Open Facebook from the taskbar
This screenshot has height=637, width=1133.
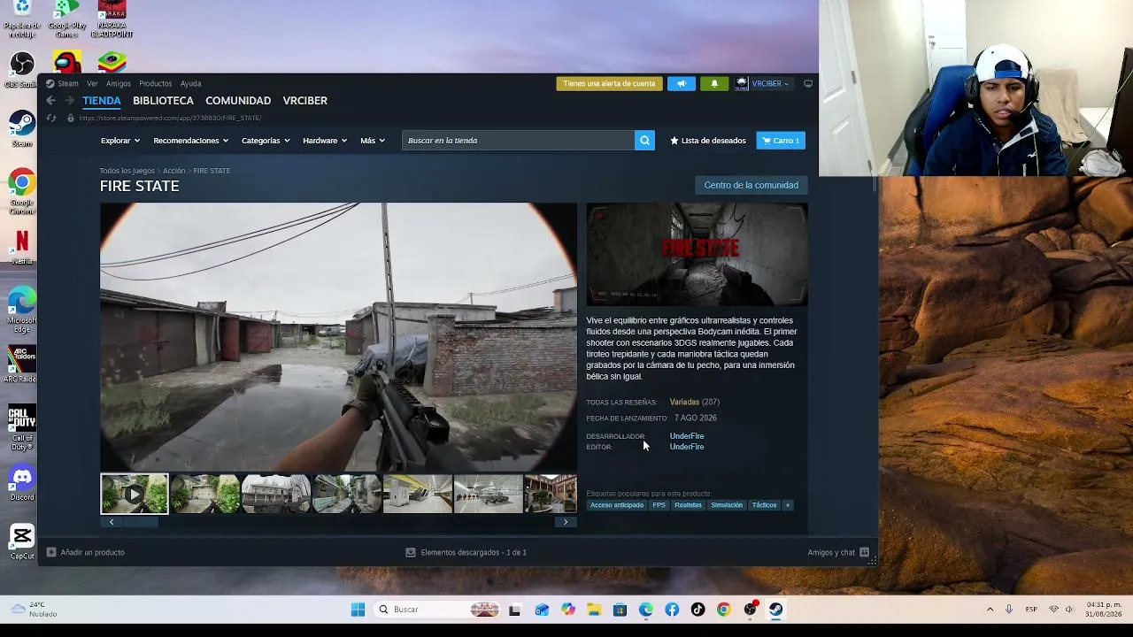coord(672,610)
